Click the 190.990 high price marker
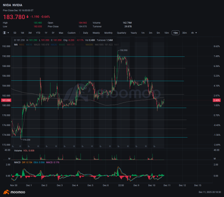The width and height of the screenshot is (224, 197). coord(123,50)
